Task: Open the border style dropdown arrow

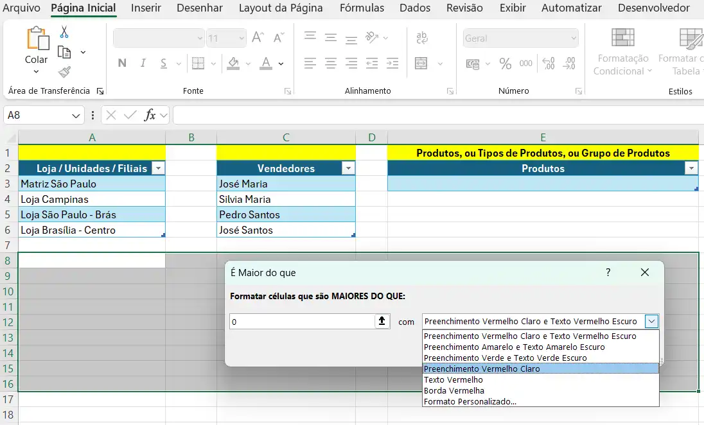Action: [x=213, y=64]
